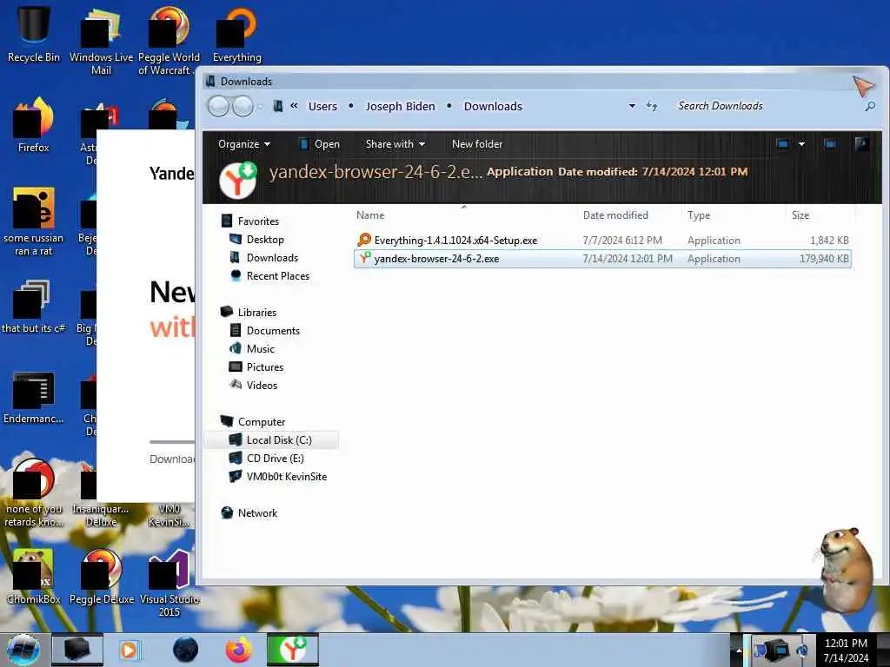Select Local Disk (C:) drive
The height and width of the screenshot is (667, 890).
click(x=271, y=440)
